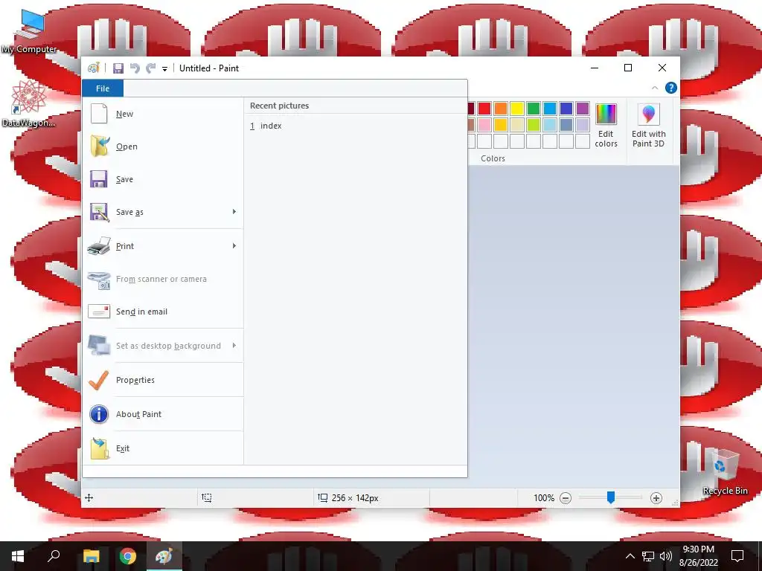Pick the turquoise blue color swatch
762x571 pixels.
click(550, 109)
